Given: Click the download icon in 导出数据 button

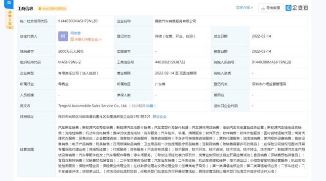Looking at the screenshot, I should coord(263,8).
